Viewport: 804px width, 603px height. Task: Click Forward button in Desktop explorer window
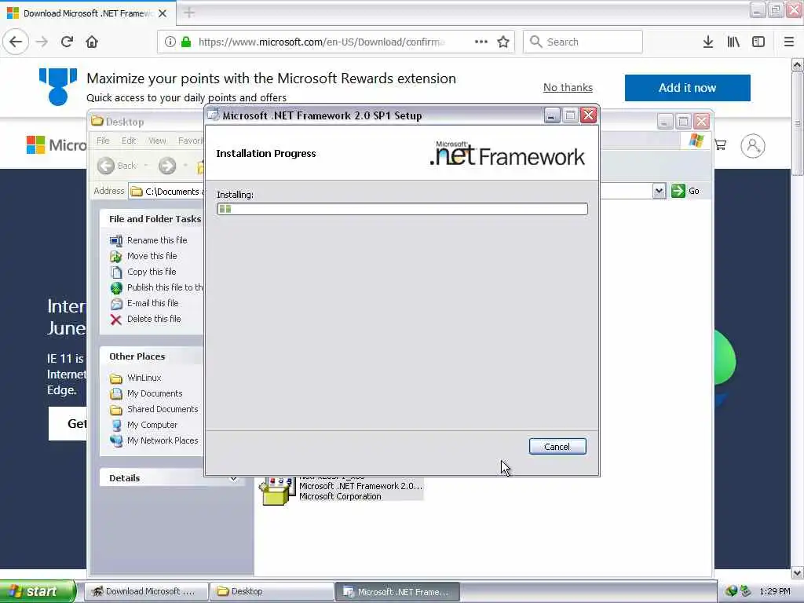coord(167,166)
